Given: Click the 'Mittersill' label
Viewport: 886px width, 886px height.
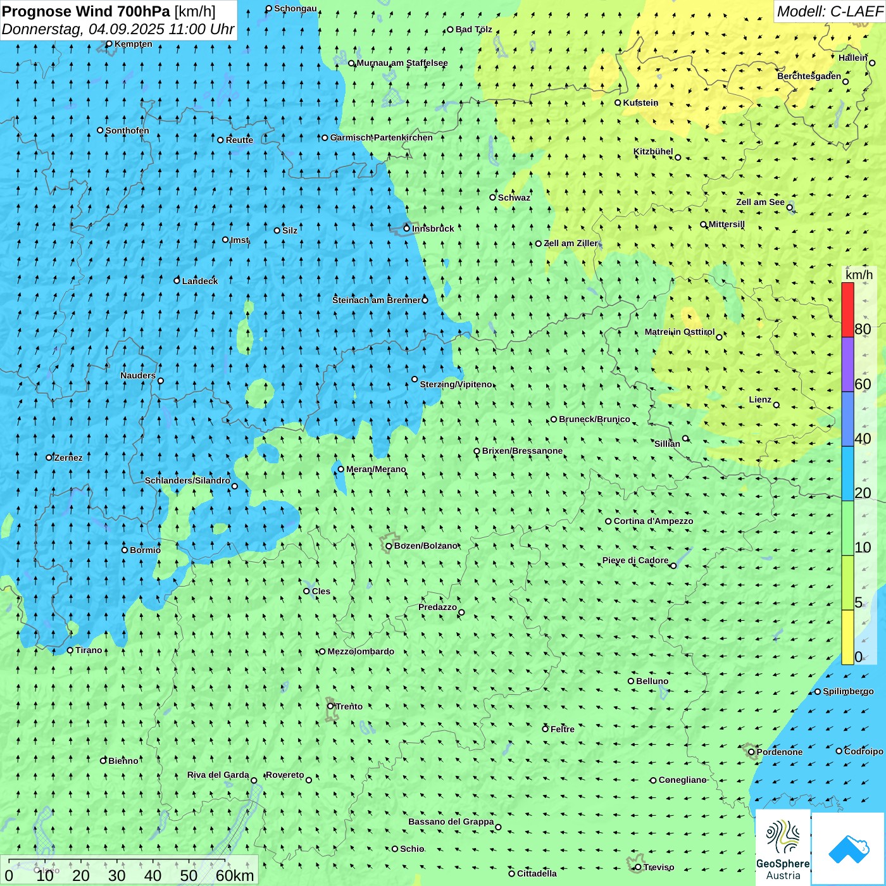Looking at the screenshot, I should point(727,224).
